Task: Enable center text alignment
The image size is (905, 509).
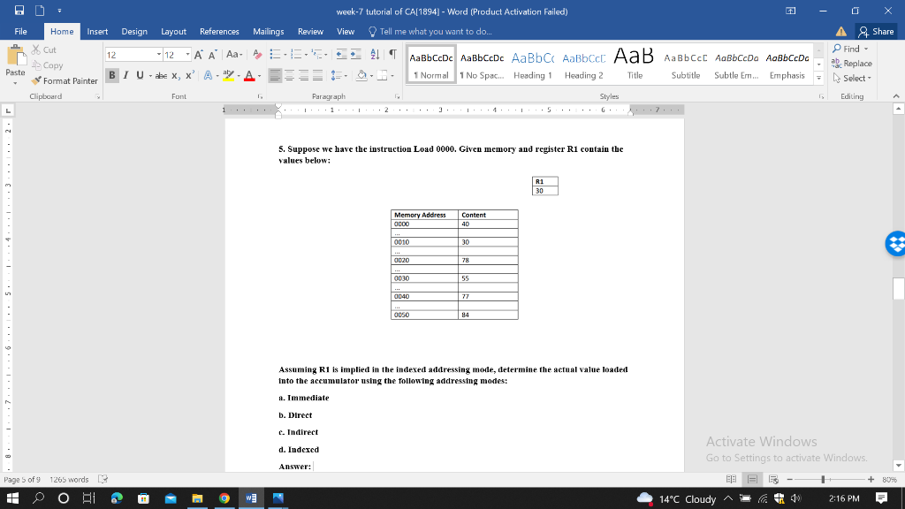Action: [x=289, y=75]
